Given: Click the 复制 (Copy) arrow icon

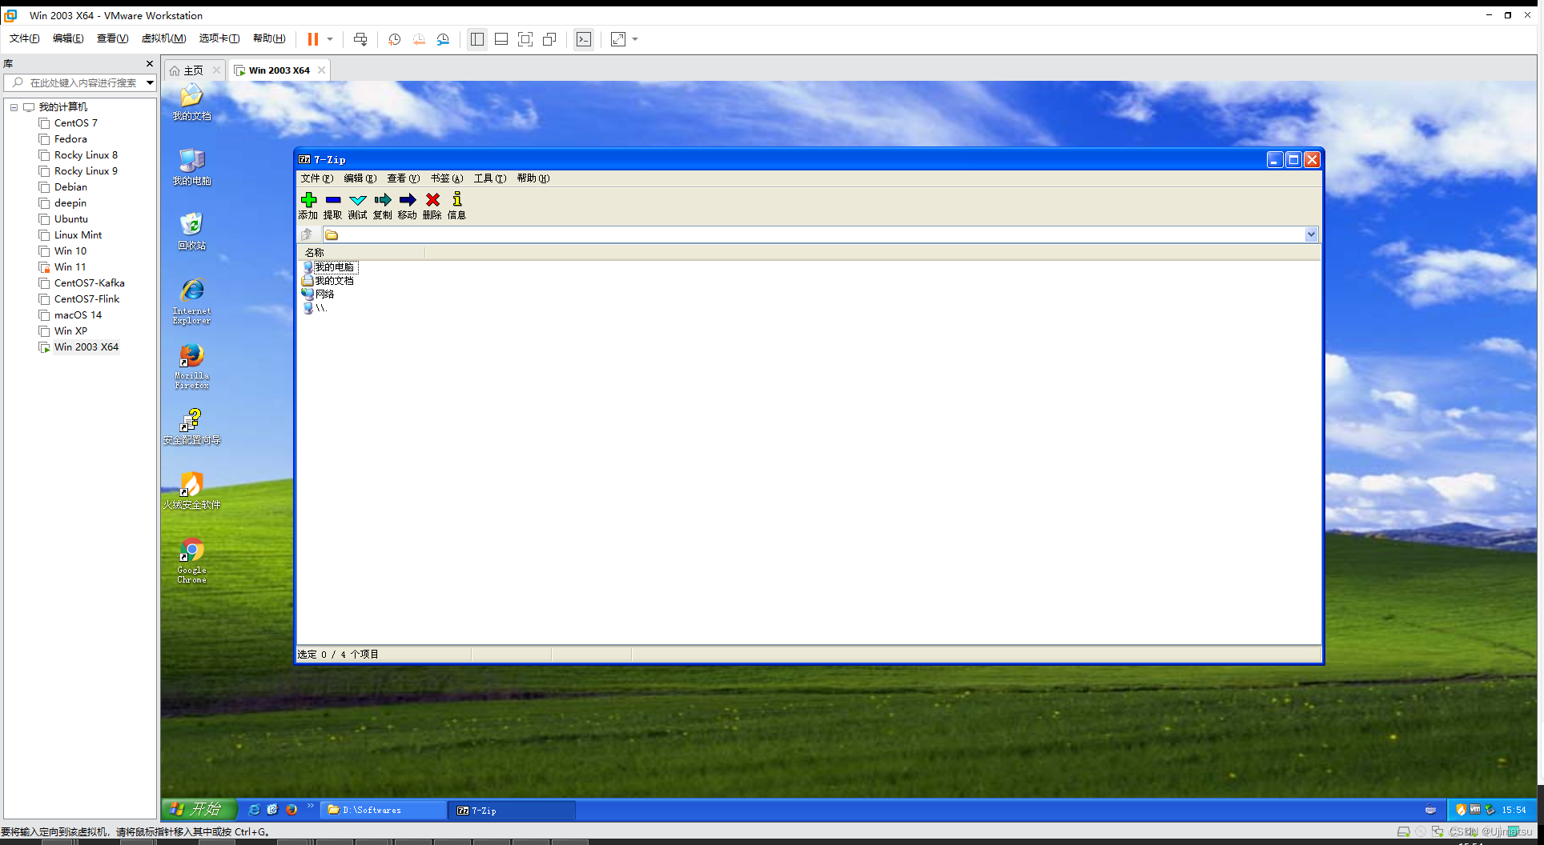Looking at the screenshot, I should click(x=383, y=200).
